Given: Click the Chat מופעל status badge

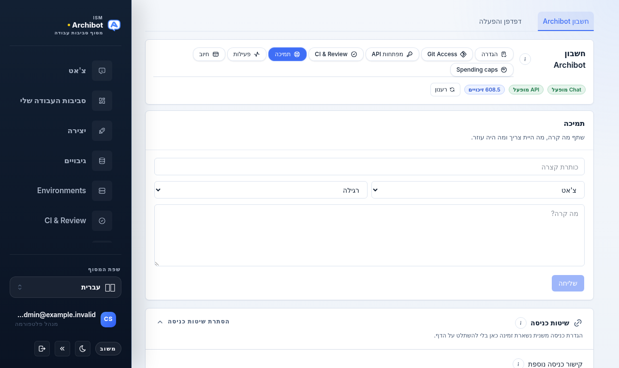Looking at the screenshot, I should coord(566,90).
